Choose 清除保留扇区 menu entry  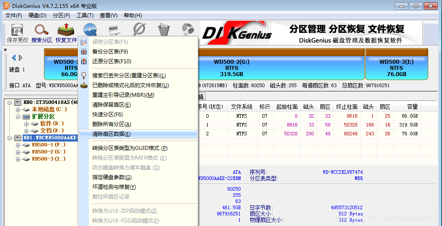tap(138, 105)
